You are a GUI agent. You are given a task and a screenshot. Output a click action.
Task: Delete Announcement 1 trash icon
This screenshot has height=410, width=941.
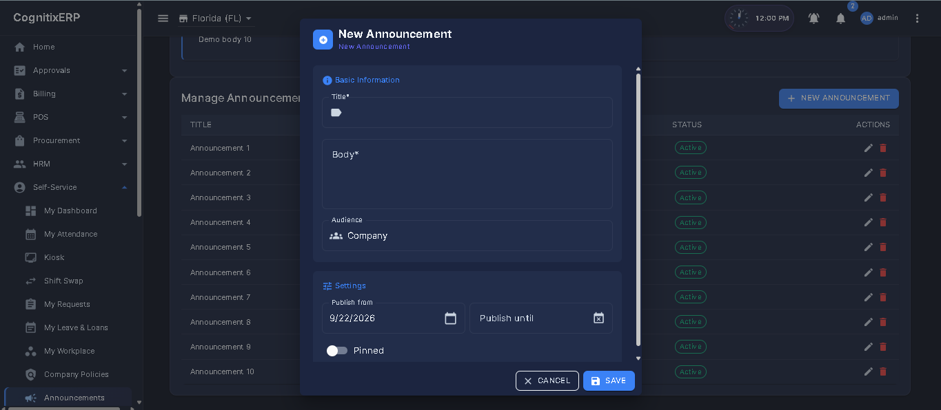pyautogui.click(x=883, y=148)
